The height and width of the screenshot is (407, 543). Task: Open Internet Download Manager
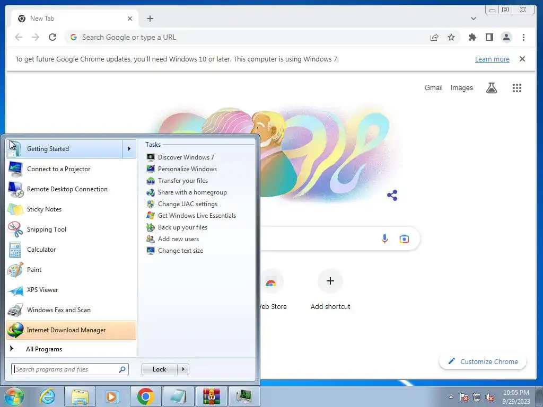[71, 330]
